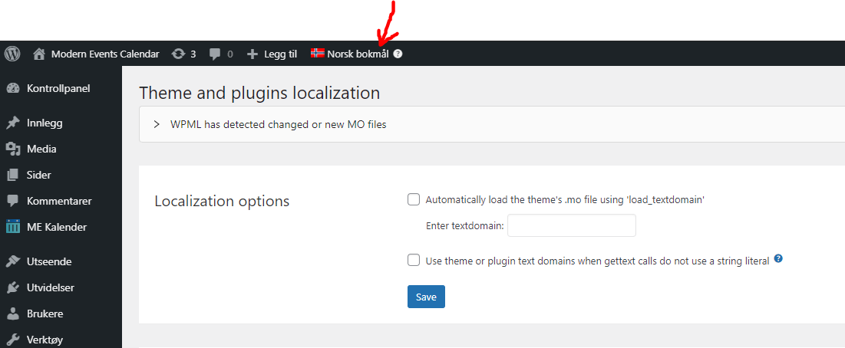Open the updates icon showing 3
Screen dimensions: 845x348
point(177,54)
